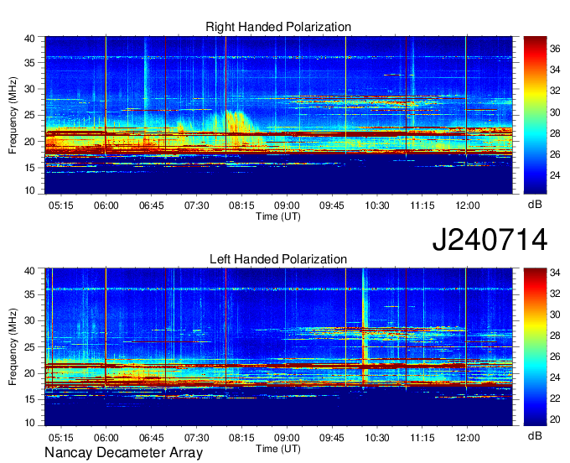Click the '20' value on the Left Handed color scale
The width and height of the screenshot is (570, 463).
[555, 419]
